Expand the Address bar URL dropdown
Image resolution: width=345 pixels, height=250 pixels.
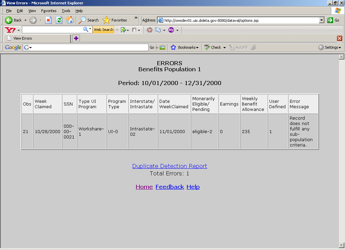pos(321,20)
